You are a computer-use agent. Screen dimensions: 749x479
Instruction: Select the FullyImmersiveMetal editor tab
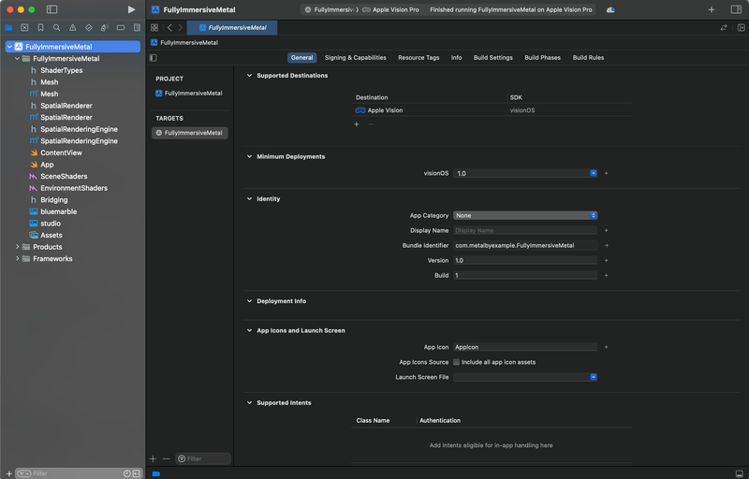coord(232,28)
